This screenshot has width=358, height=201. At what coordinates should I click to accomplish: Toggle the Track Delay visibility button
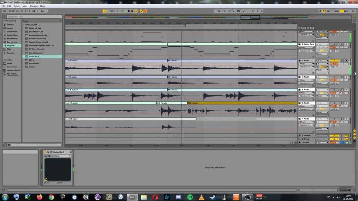(354, 141)
